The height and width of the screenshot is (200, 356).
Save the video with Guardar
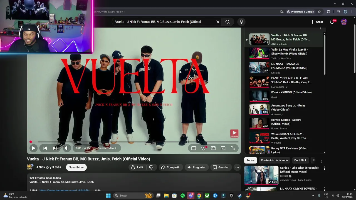[221, 167]
